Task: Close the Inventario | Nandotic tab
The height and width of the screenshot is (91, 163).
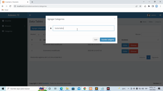Action: click(x=28, y=2)
